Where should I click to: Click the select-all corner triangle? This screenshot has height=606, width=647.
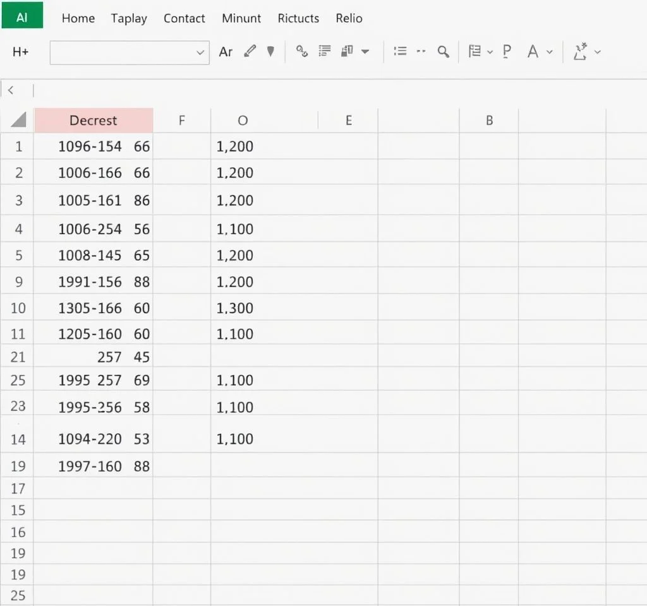pyautogui.click(x=18, y=120)
